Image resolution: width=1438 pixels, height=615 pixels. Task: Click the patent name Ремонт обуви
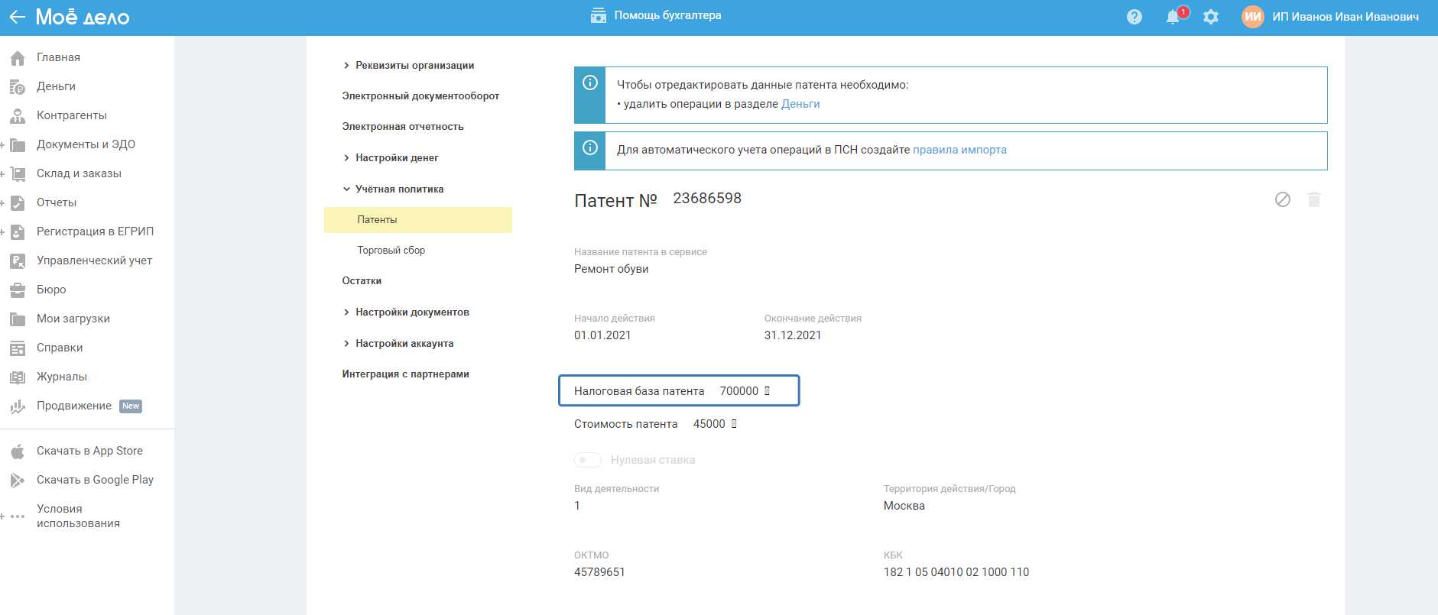pyautogui.click(x=612, y=269)
